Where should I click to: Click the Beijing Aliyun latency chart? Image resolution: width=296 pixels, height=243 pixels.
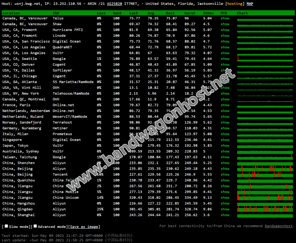(x=265, y=169)
